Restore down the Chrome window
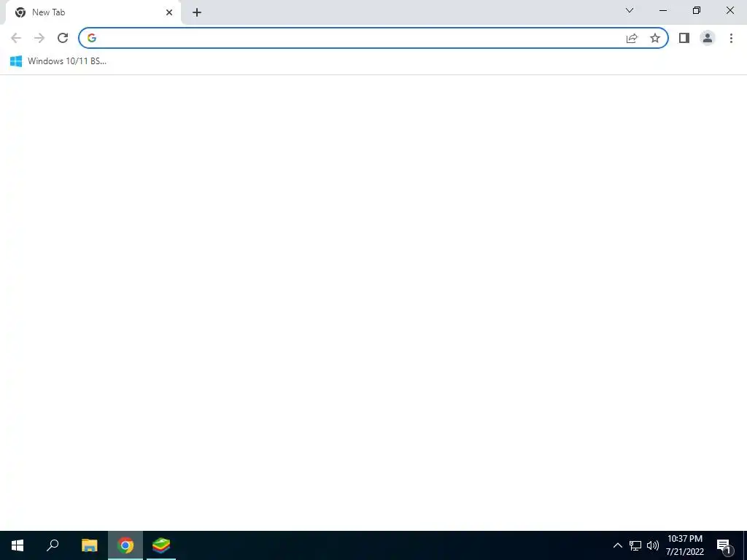Viewport: 747px width, 560px height. (697, 10)
